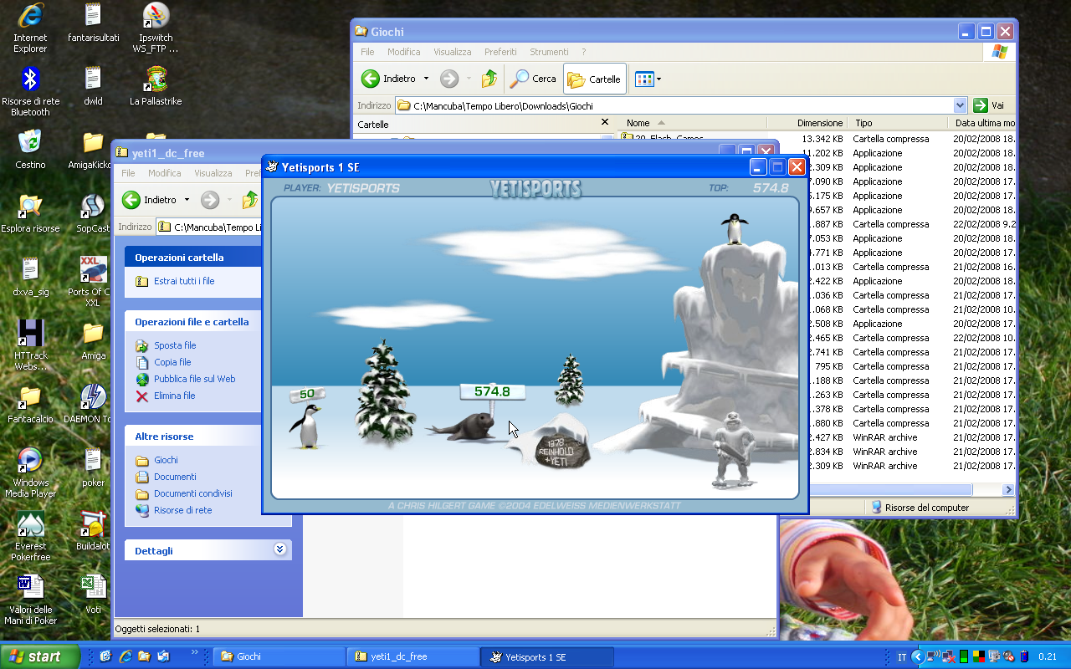Open the Internet Explorer desktop icon

(30, 27)
